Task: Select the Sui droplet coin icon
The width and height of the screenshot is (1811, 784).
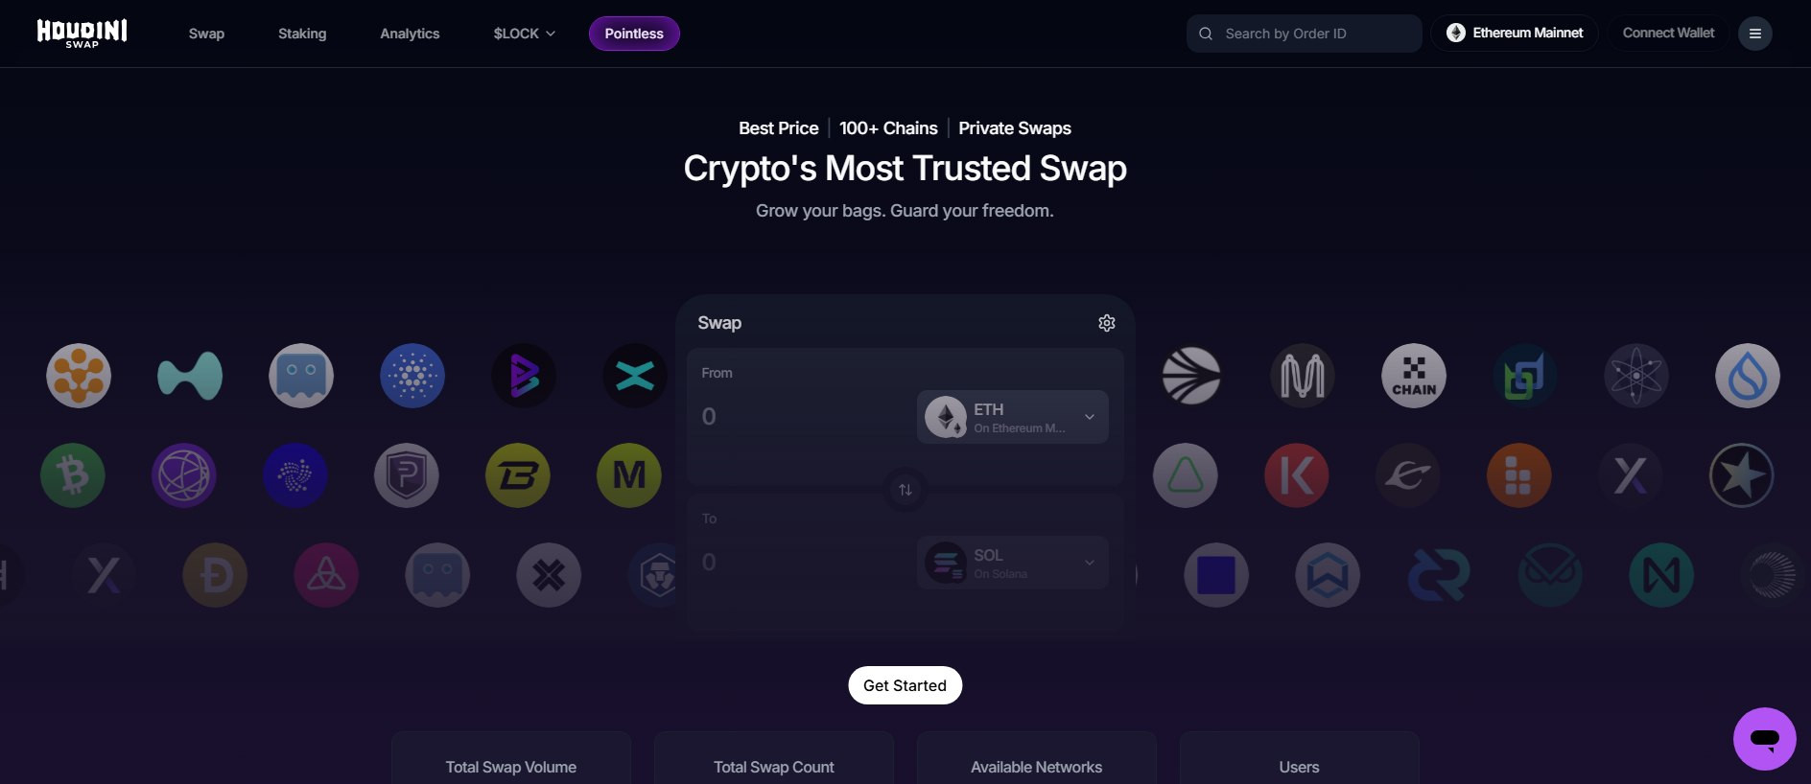Action: pyautogui.click(x=1748, y=376)
